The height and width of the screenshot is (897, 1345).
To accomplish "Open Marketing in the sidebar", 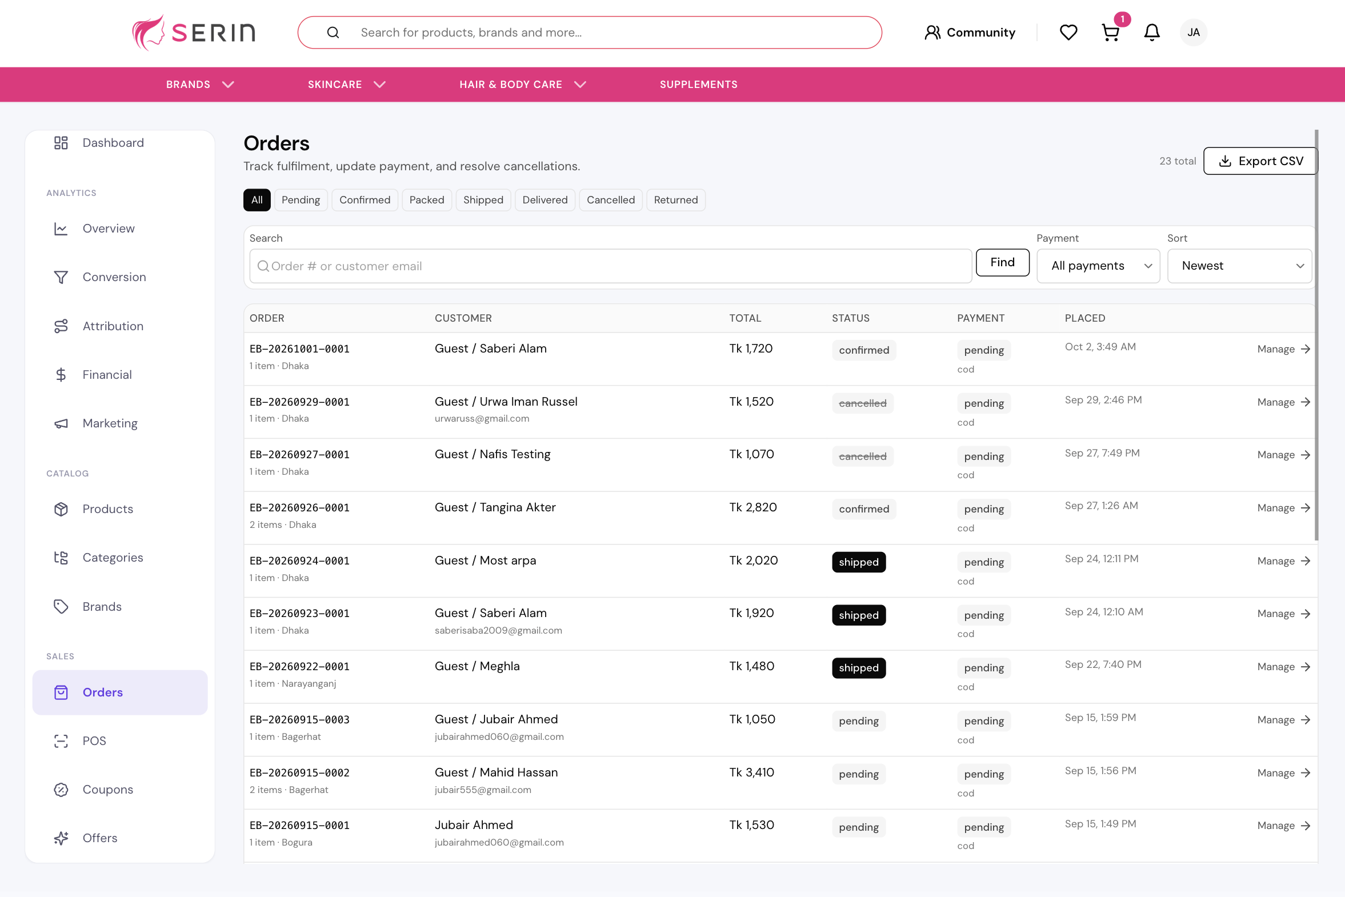I will [x=119, y=423].
